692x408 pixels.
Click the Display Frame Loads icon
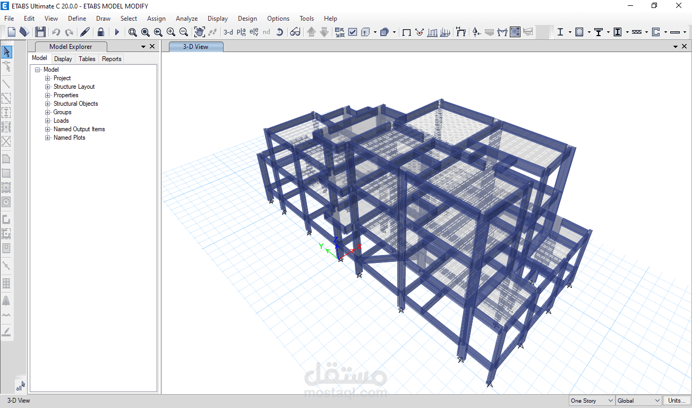(433, 32)
